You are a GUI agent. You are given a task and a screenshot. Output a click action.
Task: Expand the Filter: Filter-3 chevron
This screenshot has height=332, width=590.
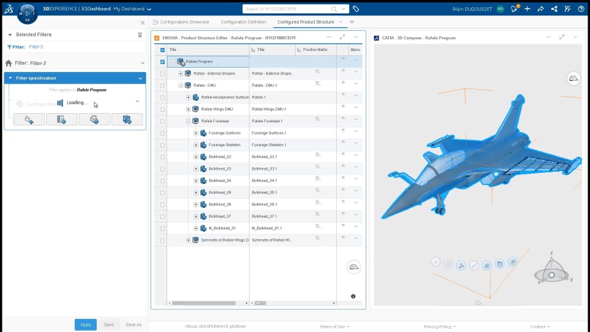[x=142, y=63]
